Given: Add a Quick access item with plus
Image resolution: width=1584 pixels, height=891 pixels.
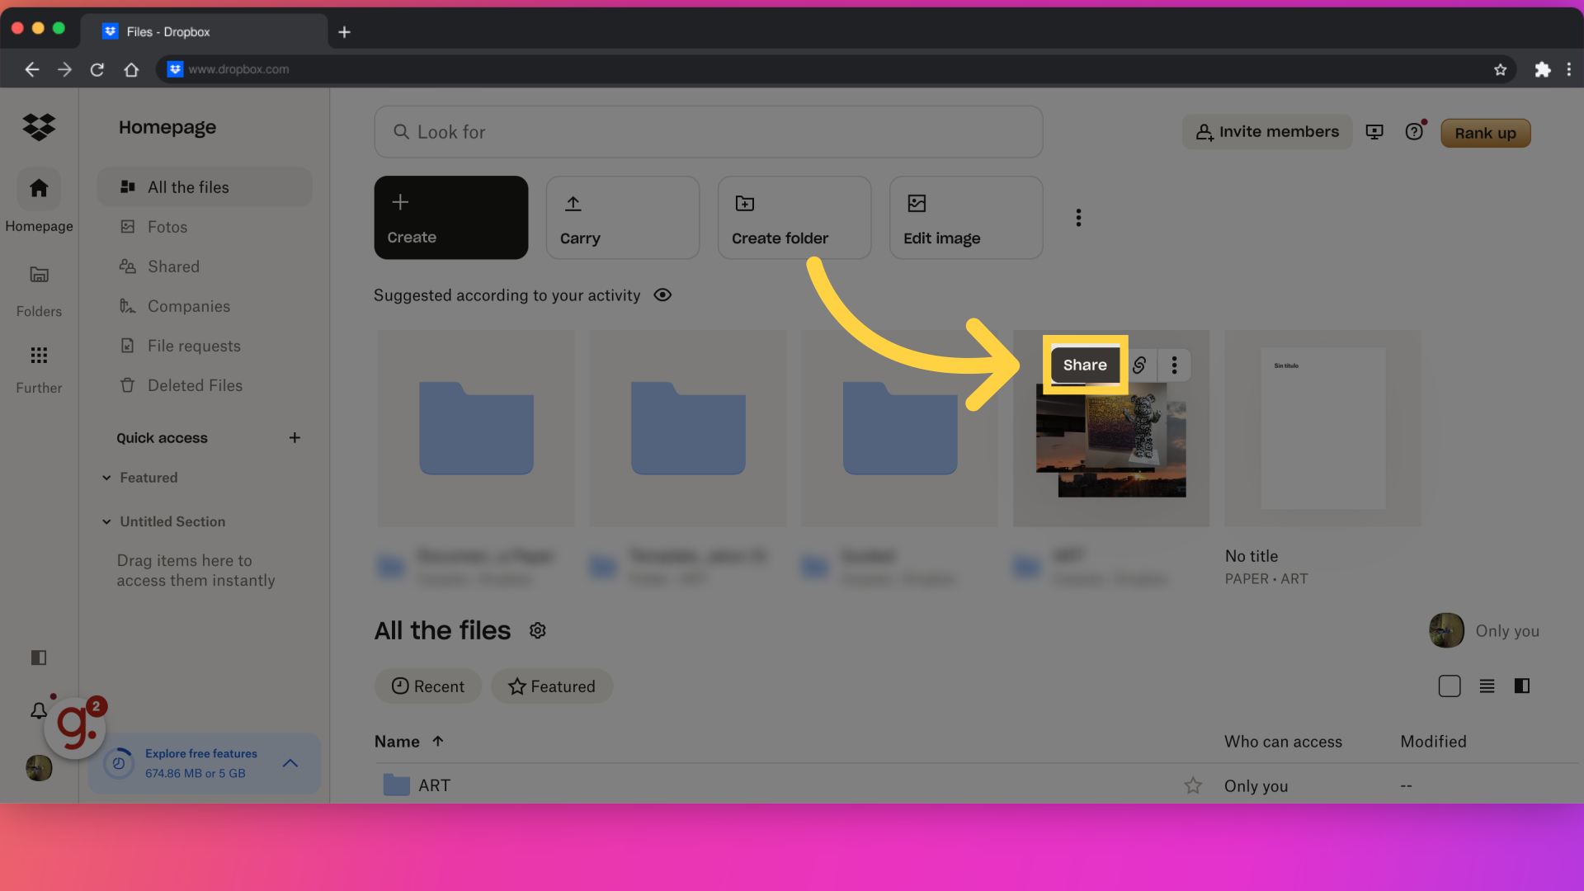Looking at the screenshot, I should coord(295,438).
